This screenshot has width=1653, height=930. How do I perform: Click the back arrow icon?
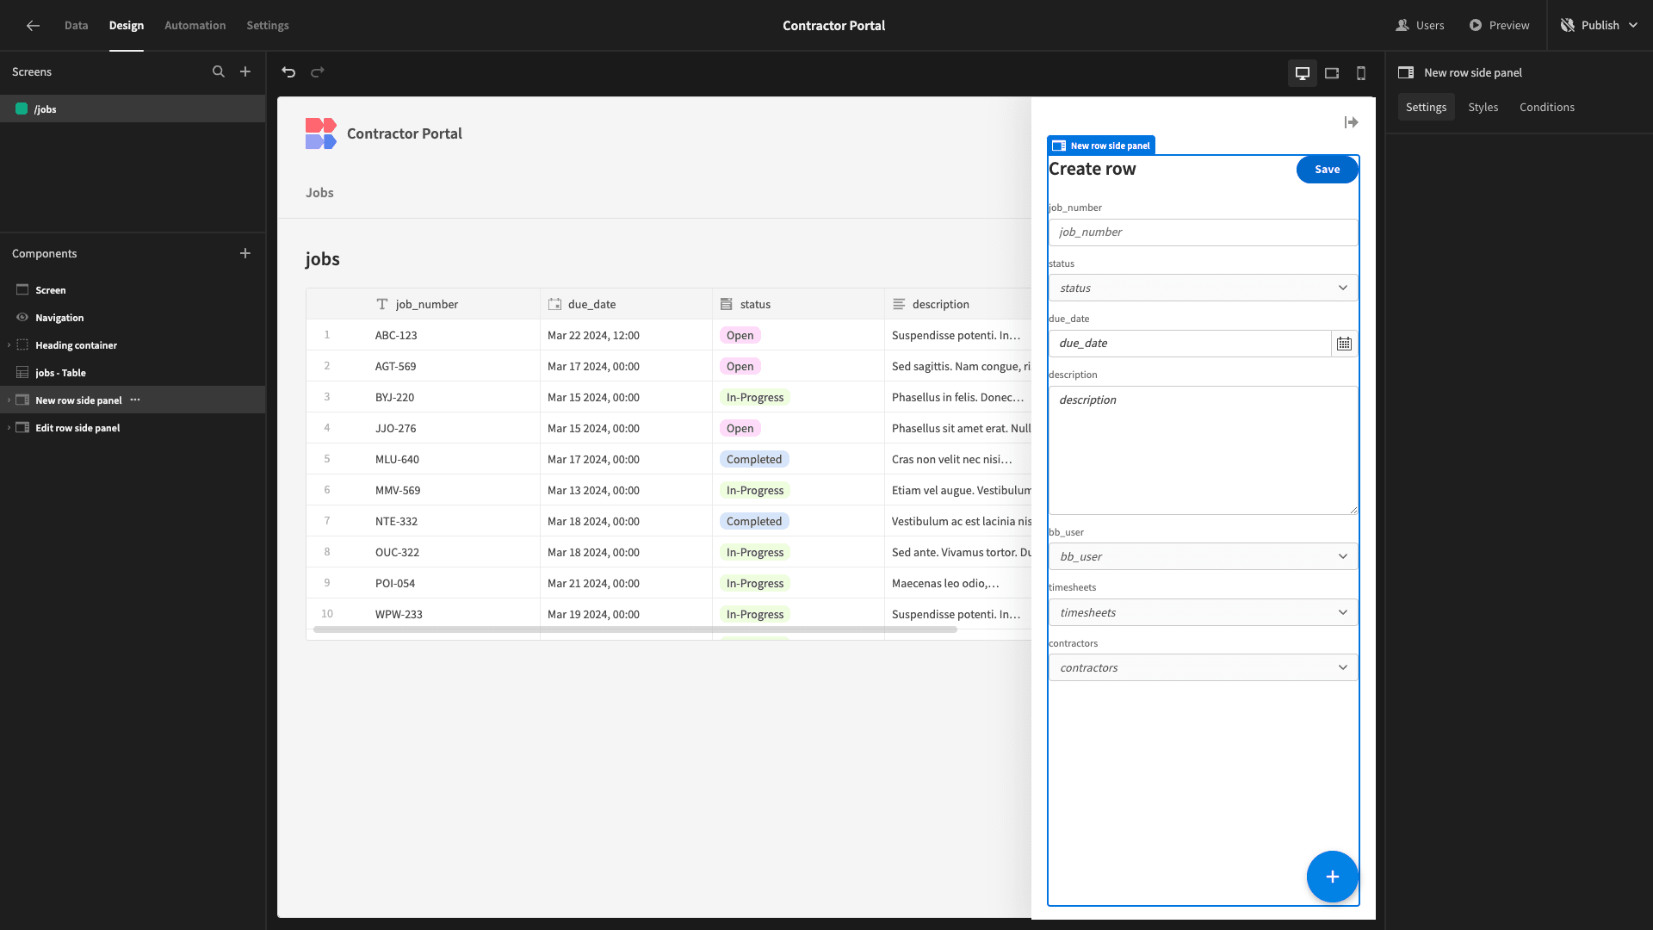(33, 26)
